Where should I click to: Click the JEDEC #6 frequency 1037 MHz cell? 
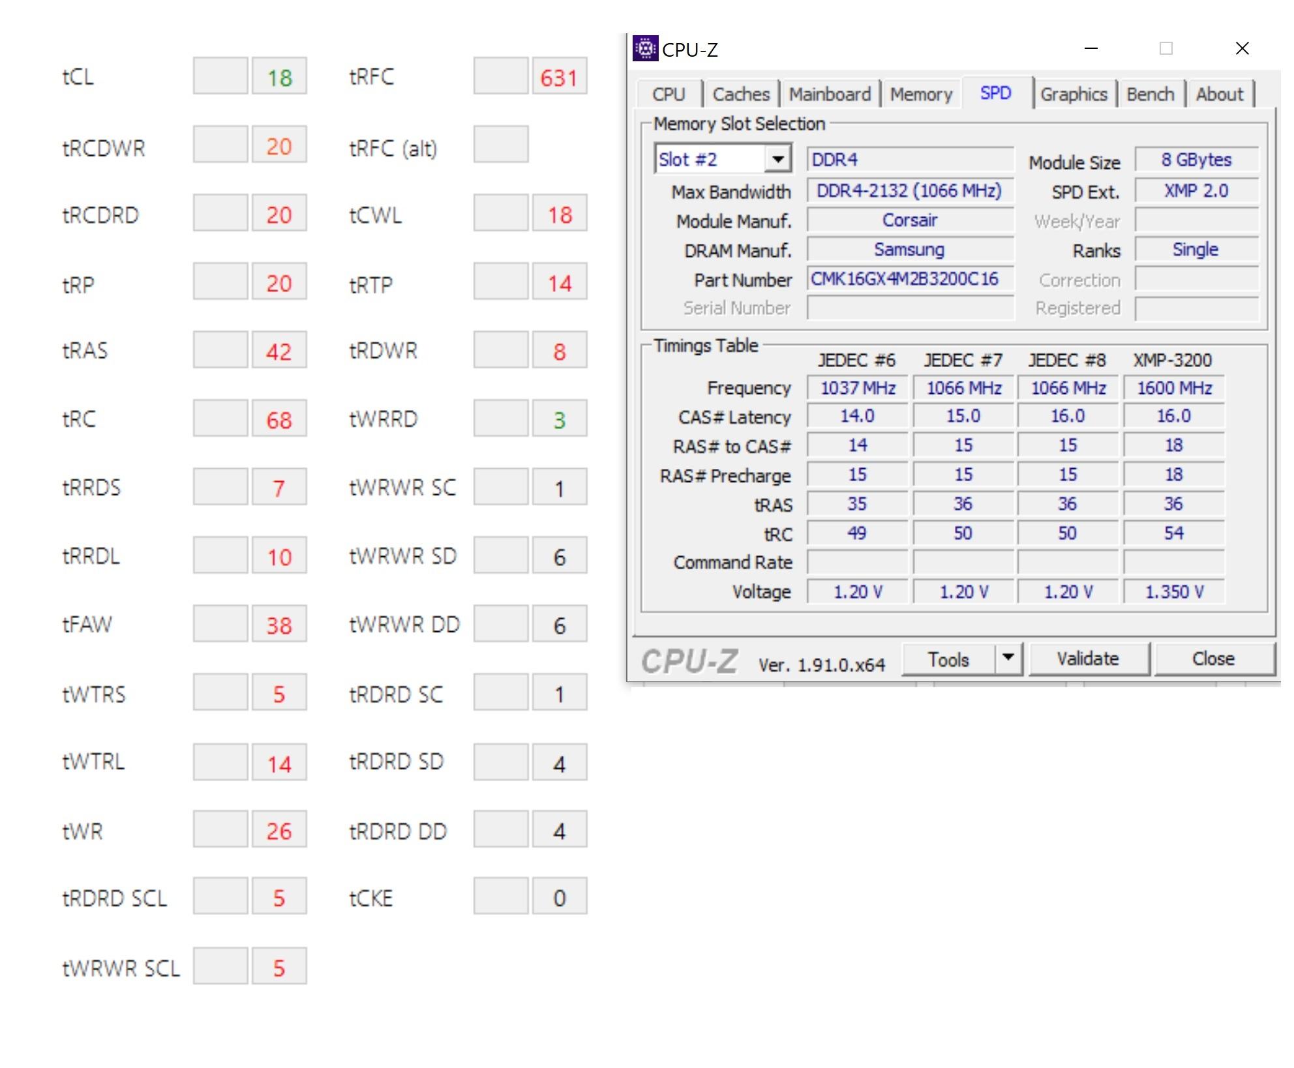857,388
